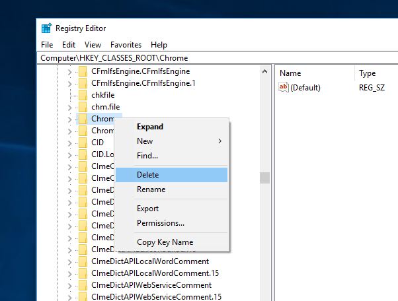Viewport: 398px width, 301px height.
Task: Choose Expand in the context menu
Action: tap(171, 127)
